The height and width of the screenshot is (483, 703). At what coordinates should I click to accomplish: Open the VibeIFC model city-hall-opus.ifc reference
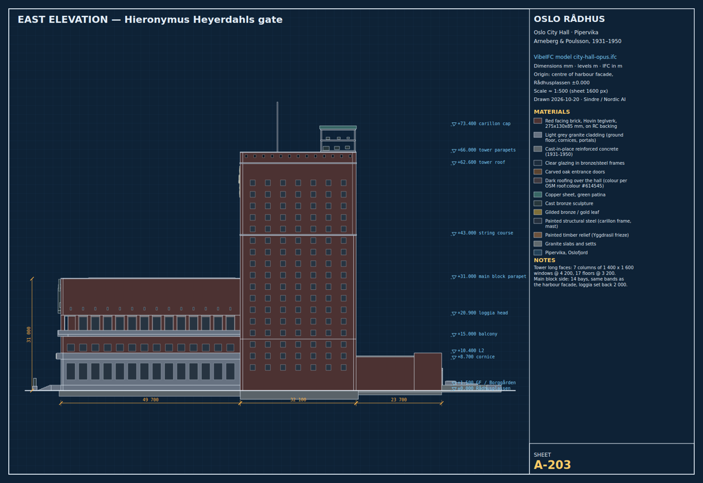575,57
